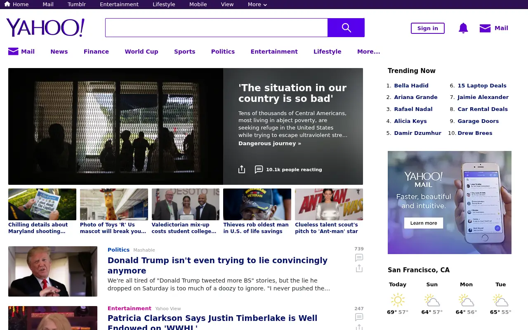Click the search magnifying glass button

[x=346, y=28]
